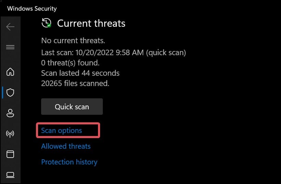Click the 'Scan lasted 44 seconds' text
This screenshot has height=184, width=281.
80,73
